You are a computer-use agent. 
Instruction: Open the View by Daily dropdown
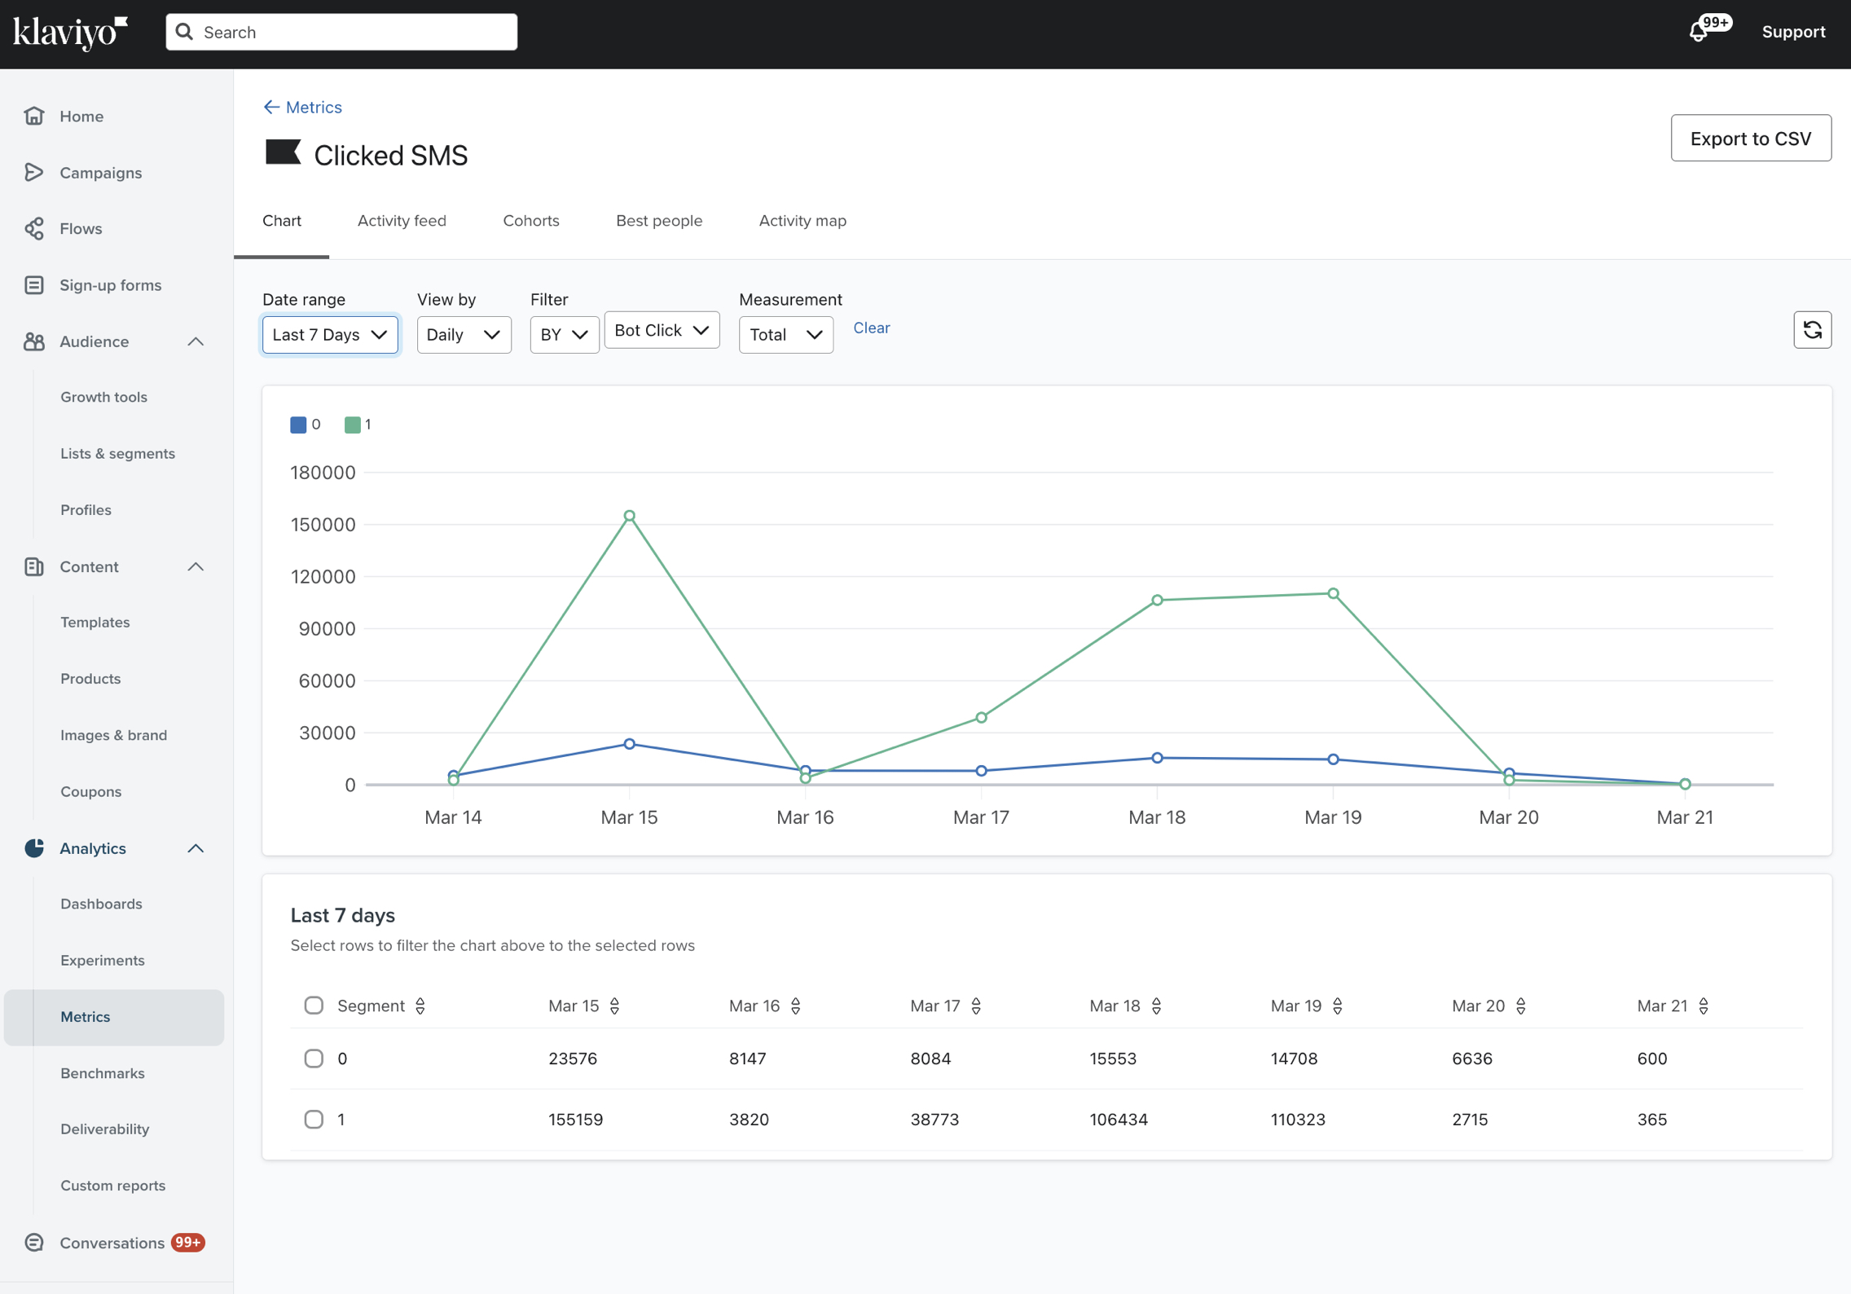coord(463,333)
